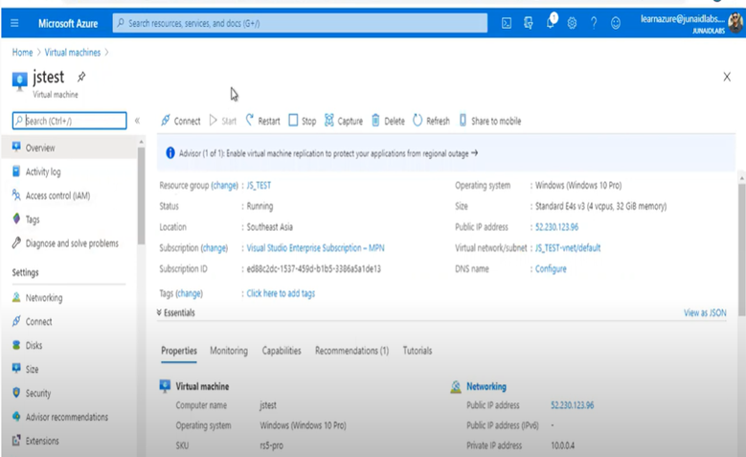The height and width of the screenshot is (457, 746).
Task: Configure the DNS name
Action: point(551,268)
